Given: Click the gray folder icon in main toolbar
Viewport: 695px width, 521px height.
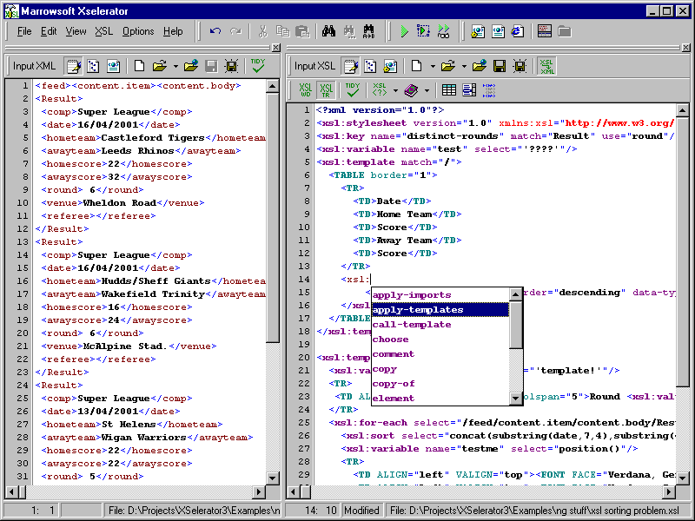Looking at the screenshot, I should (564, 31).
